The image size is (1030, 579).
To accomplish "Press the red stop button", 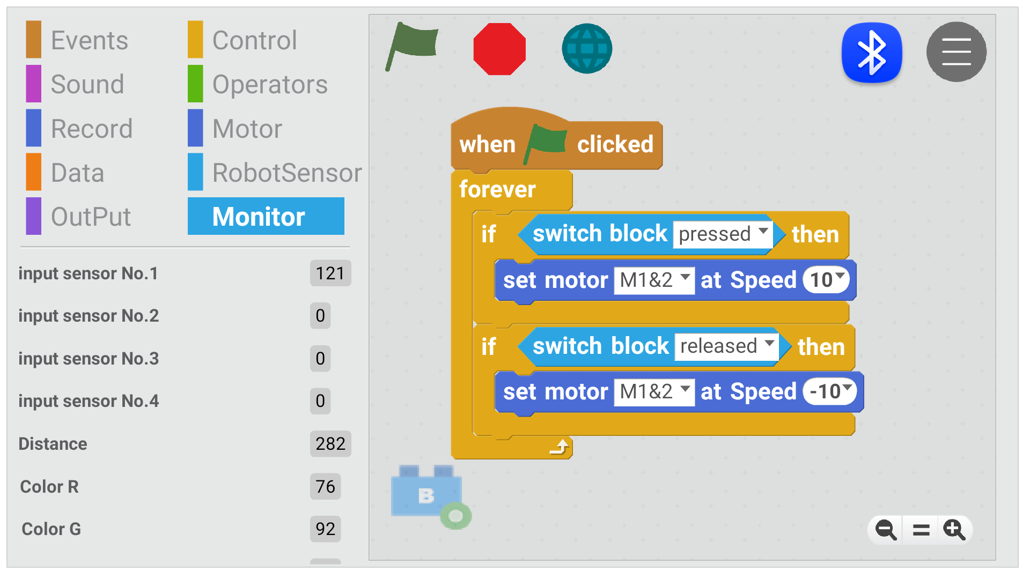I will pos(500,51).
